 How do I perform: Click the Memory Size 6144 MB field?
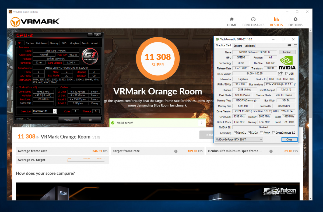[x=243, y=106]
